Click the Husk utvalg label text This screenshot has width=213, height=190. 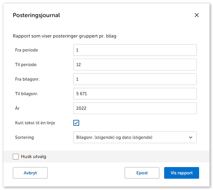[x=34, y=157]
